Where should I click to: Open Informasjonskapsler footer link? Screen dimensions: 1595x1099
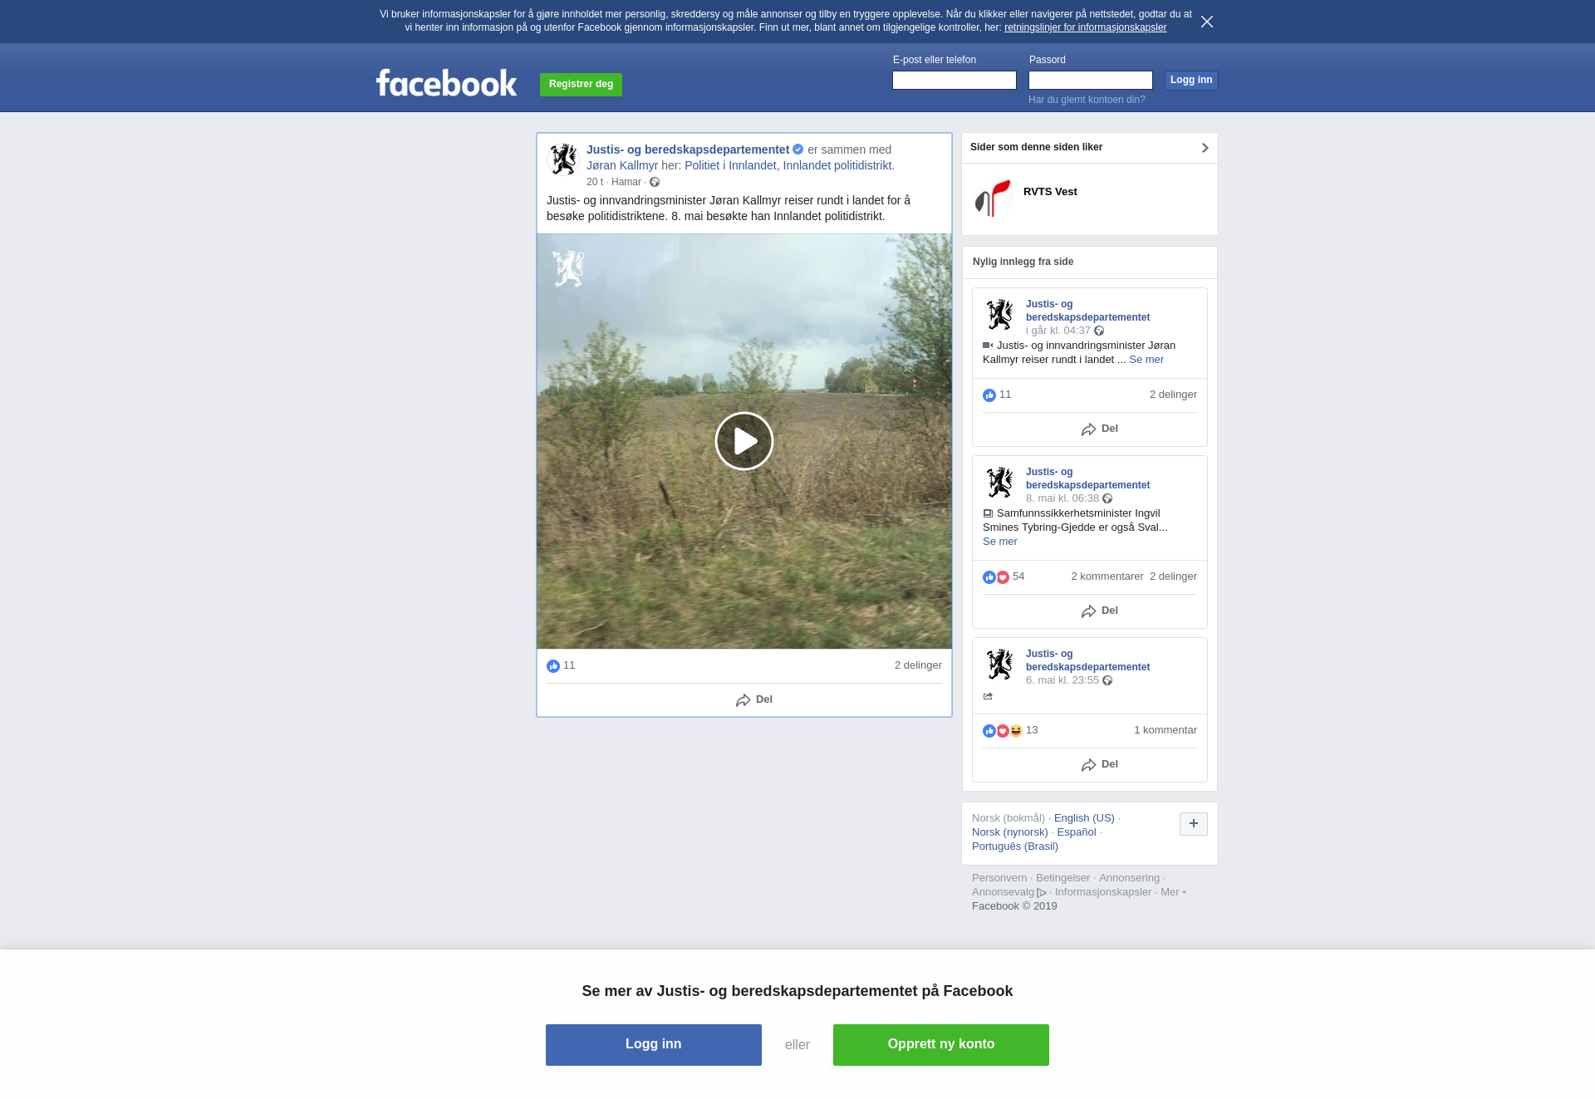click(x=1103, y=892)
